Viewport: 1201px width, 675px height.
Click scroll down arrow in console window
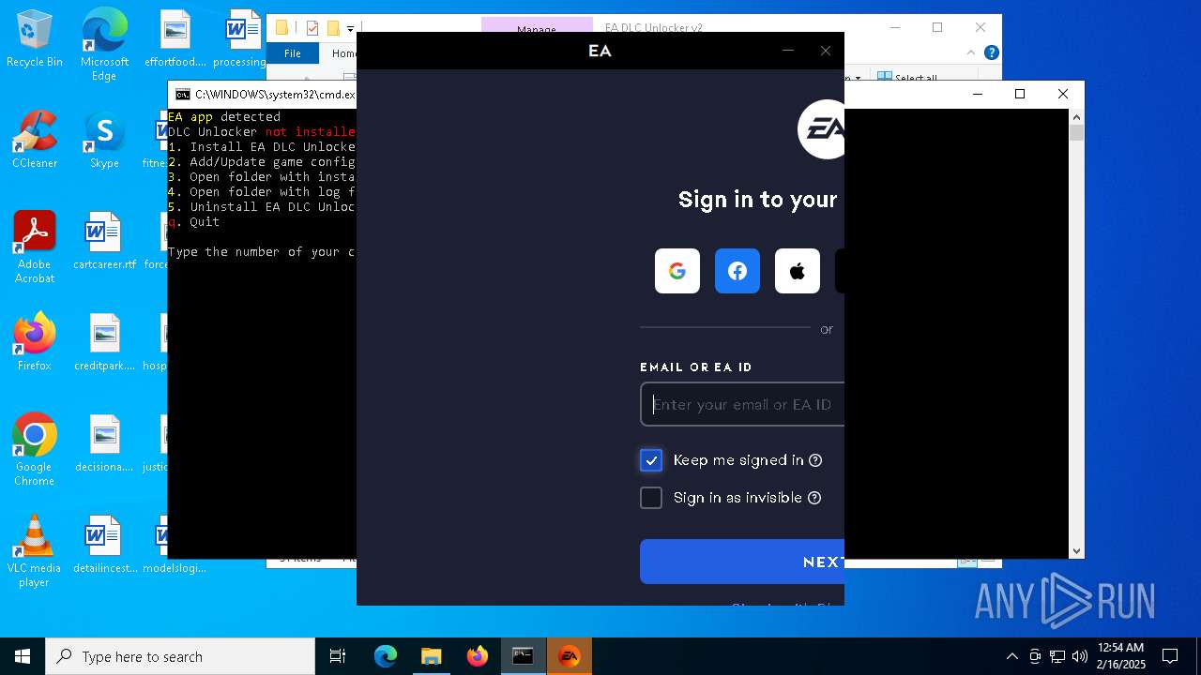pos(1077,551)
